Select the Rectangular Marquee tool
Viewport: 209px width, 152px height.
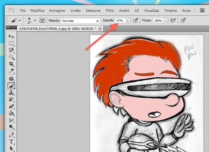tap(11, 43)
